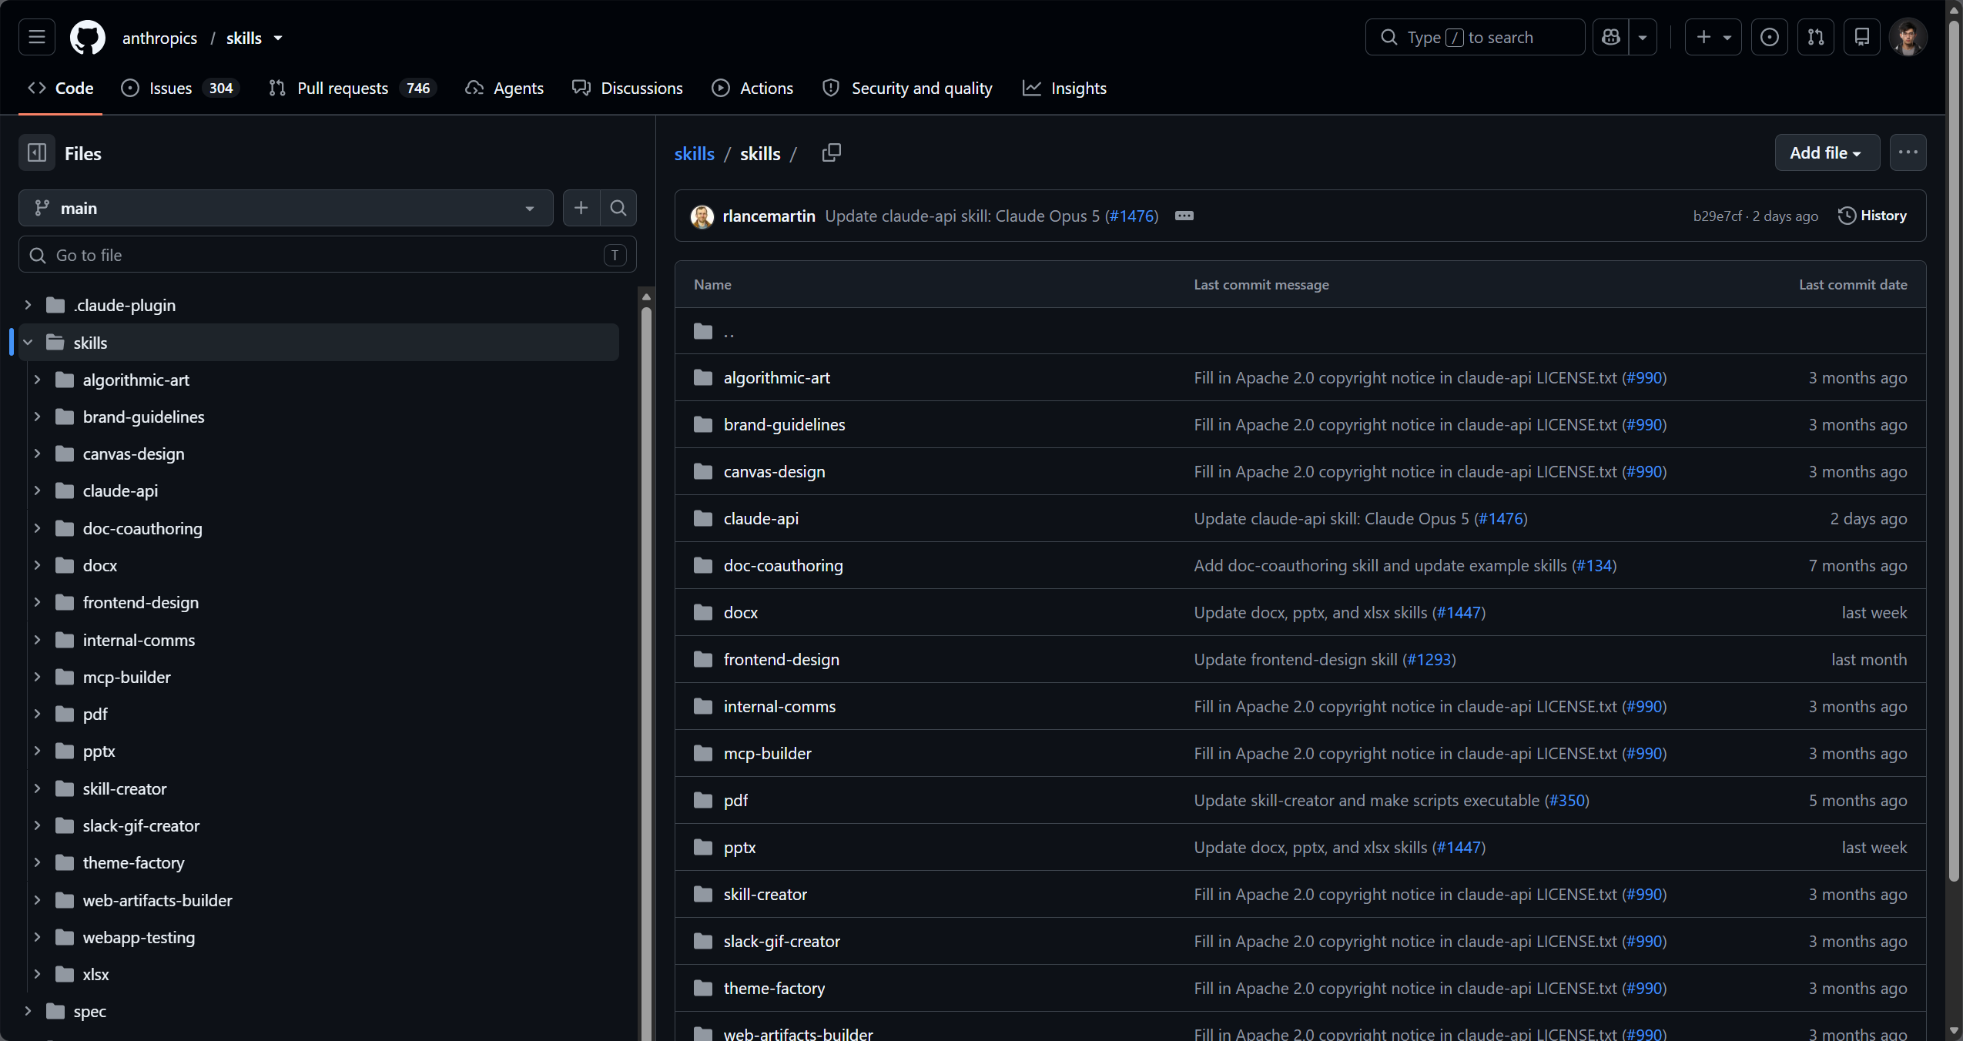This screenshot has width=1963, height=1041.
Task: Open the issues inbox icon in header
Action: coord(1770,37)
